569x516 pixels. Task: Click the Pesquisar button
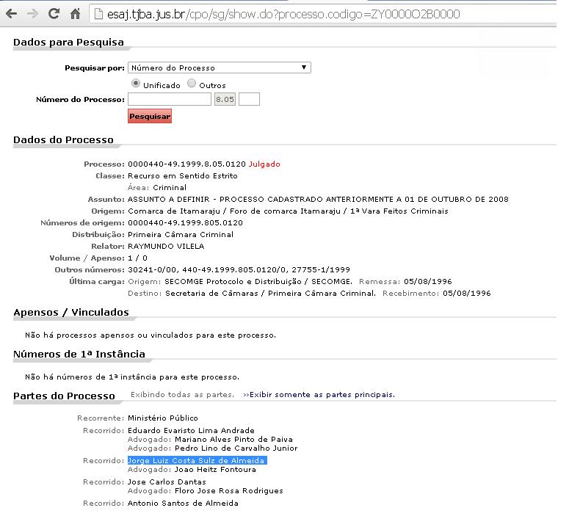tap(150, 116)
